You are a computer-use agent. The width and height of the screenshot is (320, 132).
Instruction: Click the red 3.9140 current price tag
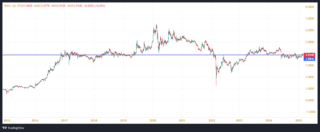pyautogui.click(x=309, y=55)
